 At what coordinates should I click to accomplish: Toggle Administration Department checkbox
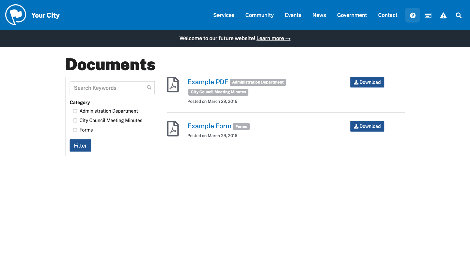point(75,111)
